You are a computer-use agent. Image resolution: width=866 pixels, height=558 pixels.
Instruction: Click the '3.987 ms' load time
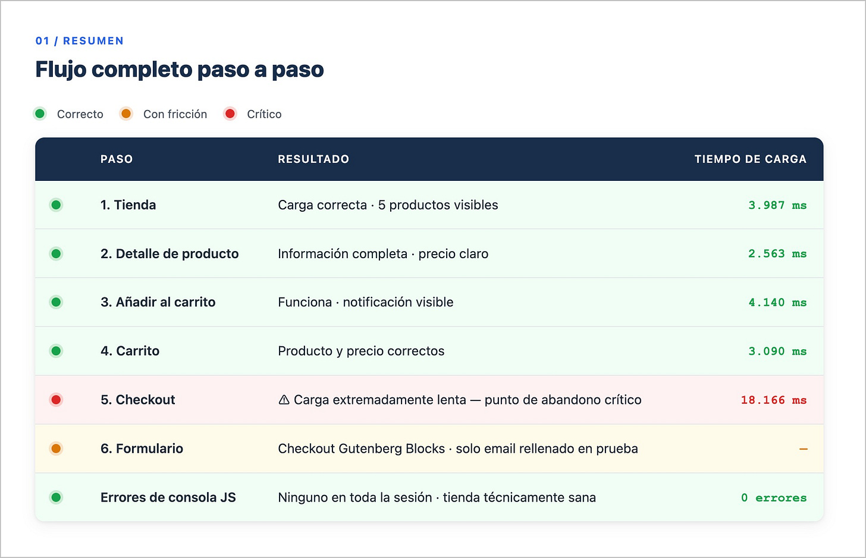777,205
